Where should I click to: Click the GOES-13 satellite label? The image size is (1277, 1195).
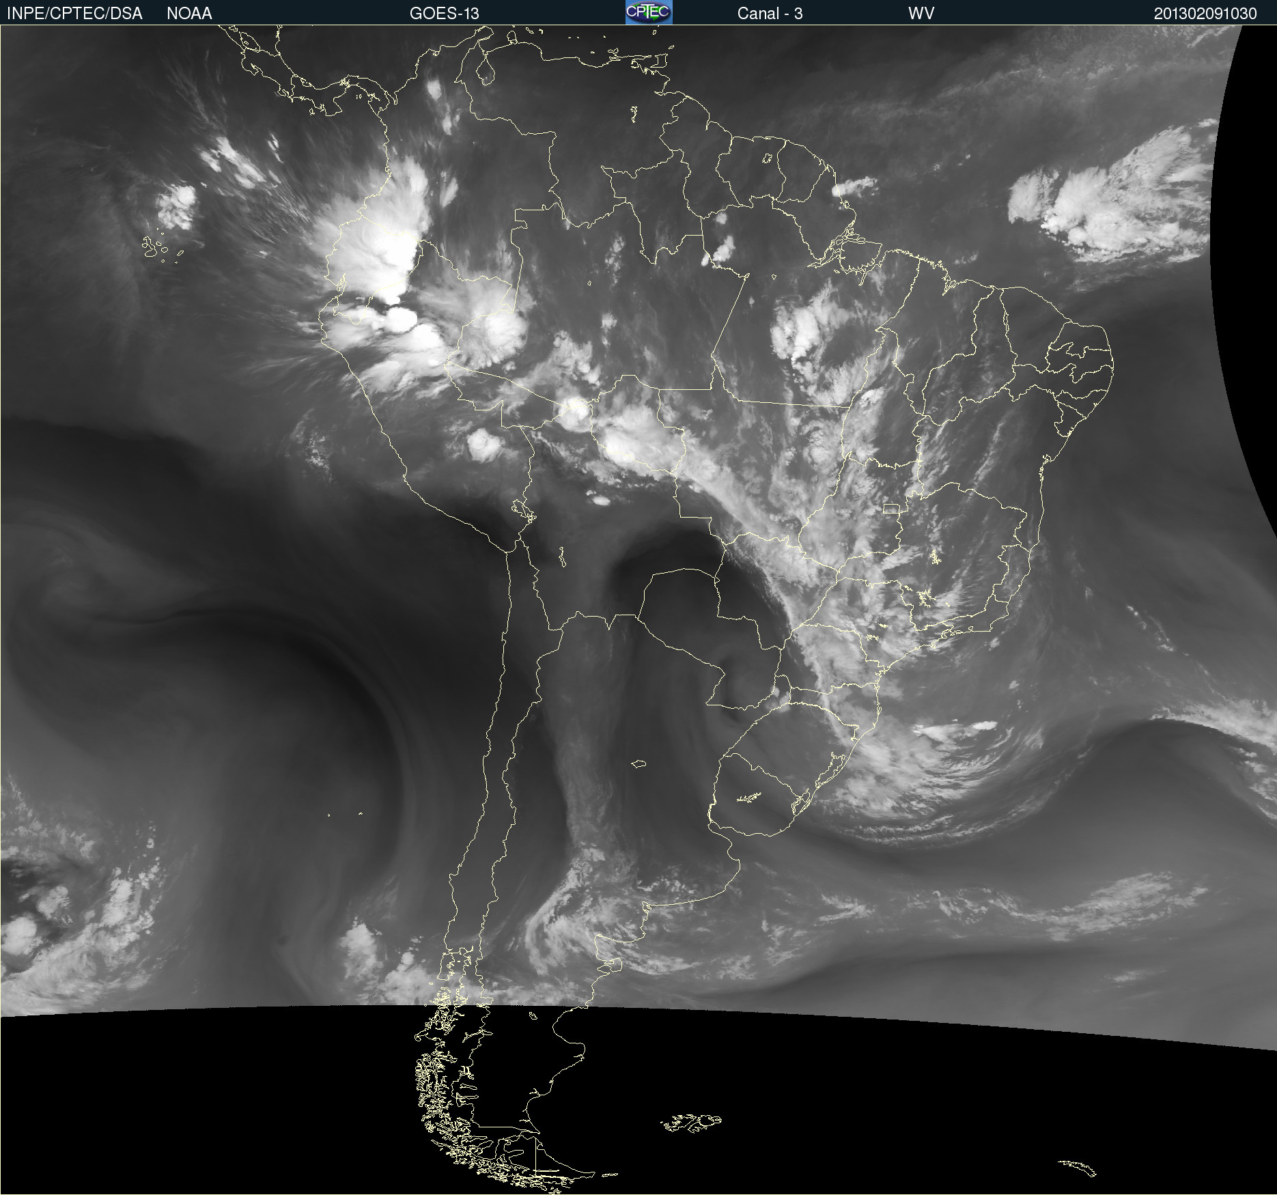tap(445, 13)
